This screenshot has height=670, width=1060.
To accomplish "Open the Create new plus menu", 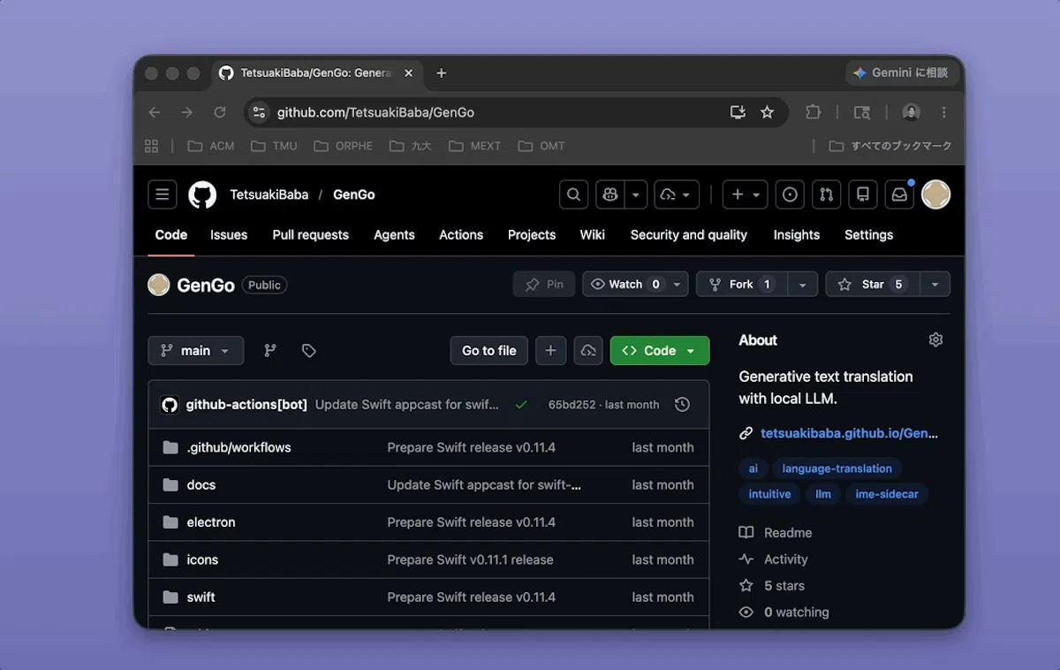I will [x=745, y=194].
